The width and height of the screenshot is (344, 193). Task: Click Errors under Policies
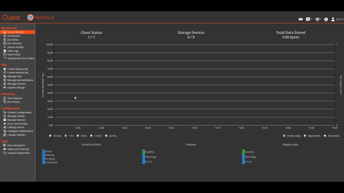click(x=147, y=162)
